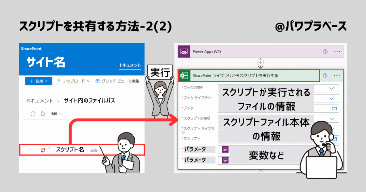This screenshot has height=192, width=366.
Task: Open help for the SharePoint script action
Action: 325,76
